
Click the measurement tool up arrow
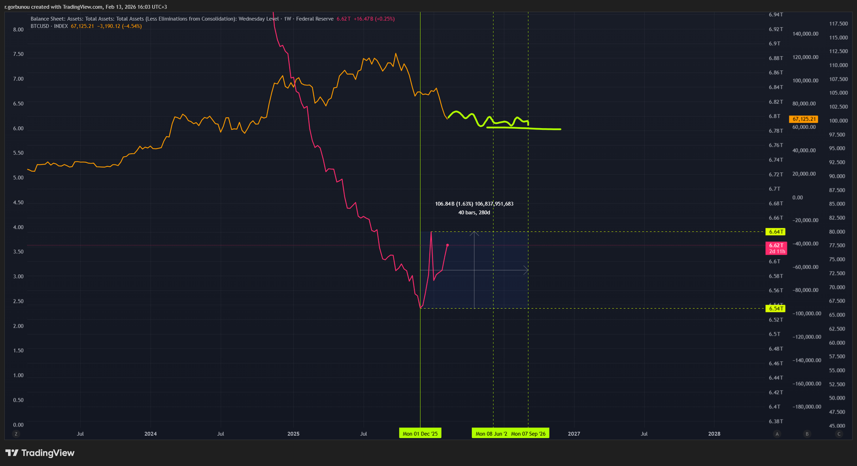[474, 233]
